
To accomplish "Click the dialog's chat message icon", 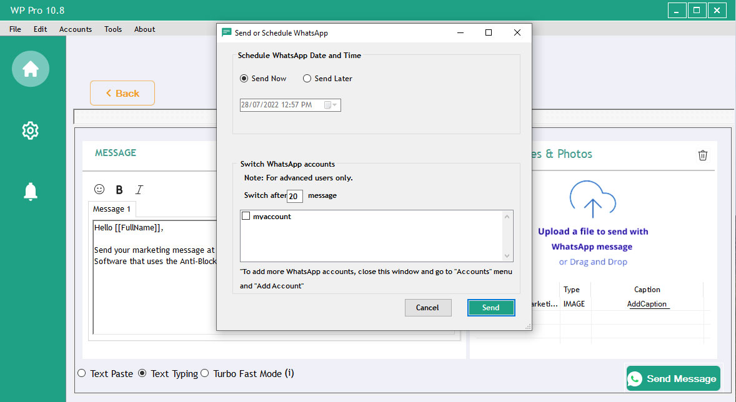I will [x=226, y=32].
